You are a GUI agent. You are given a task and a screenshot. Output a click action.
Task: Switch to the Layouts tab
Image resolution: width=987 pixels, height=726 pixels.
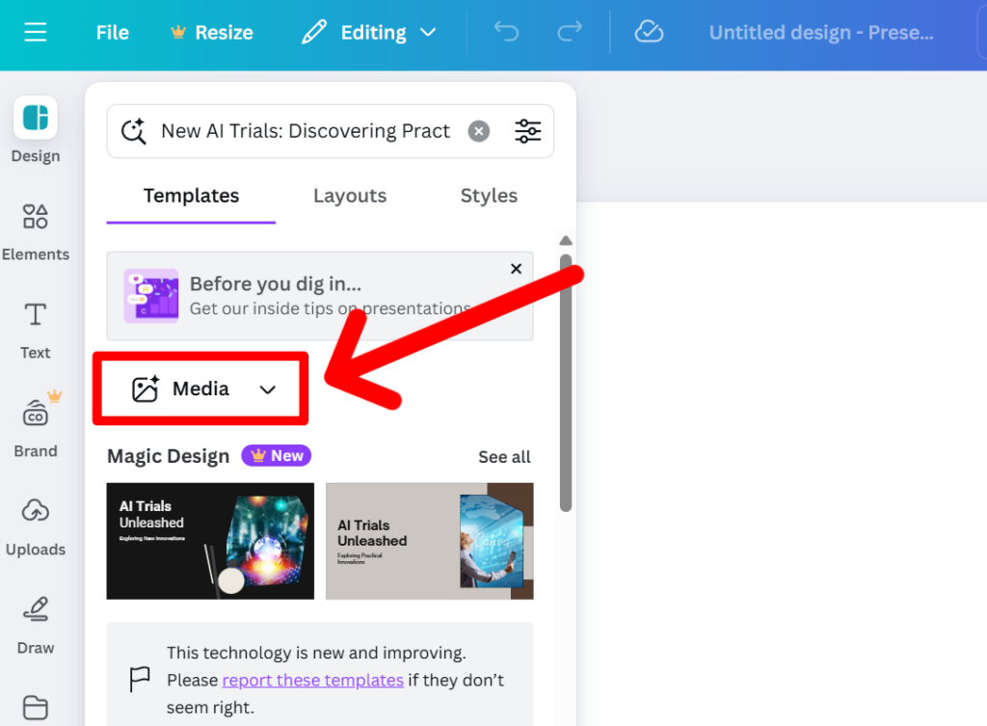tap(350, 196)
